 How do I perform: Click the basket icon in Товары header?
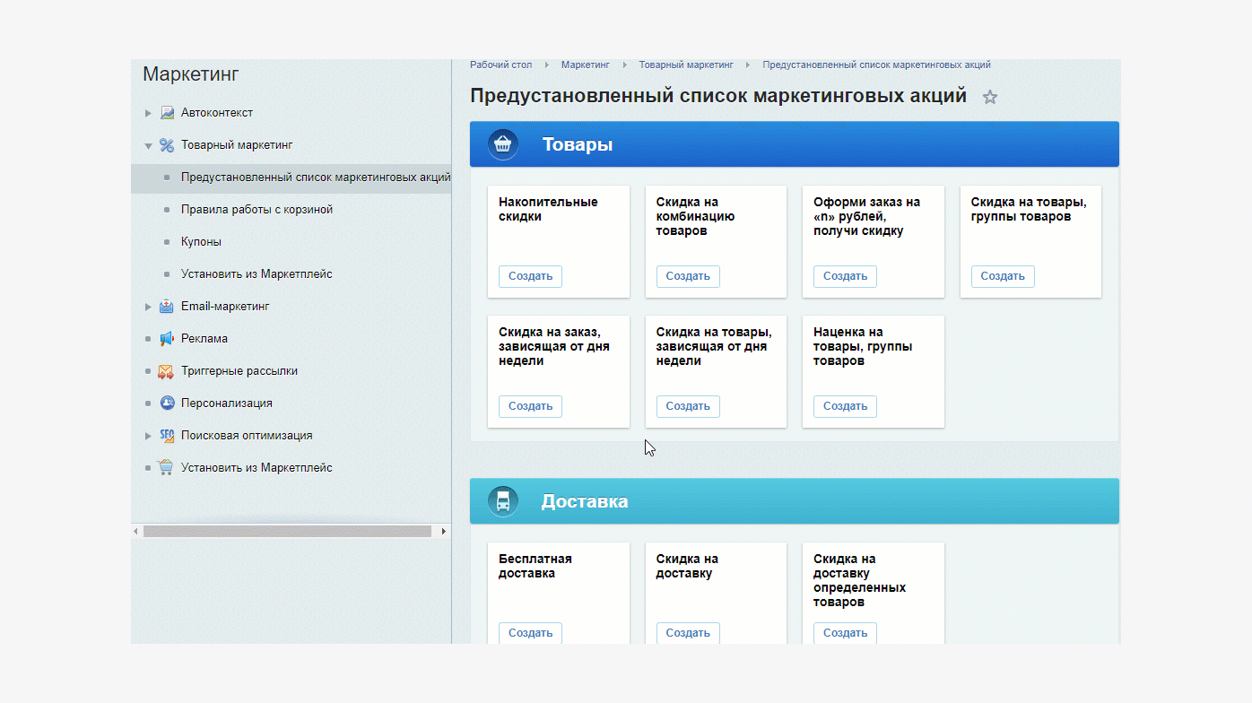pyautogui.click(x=503, y=144)
